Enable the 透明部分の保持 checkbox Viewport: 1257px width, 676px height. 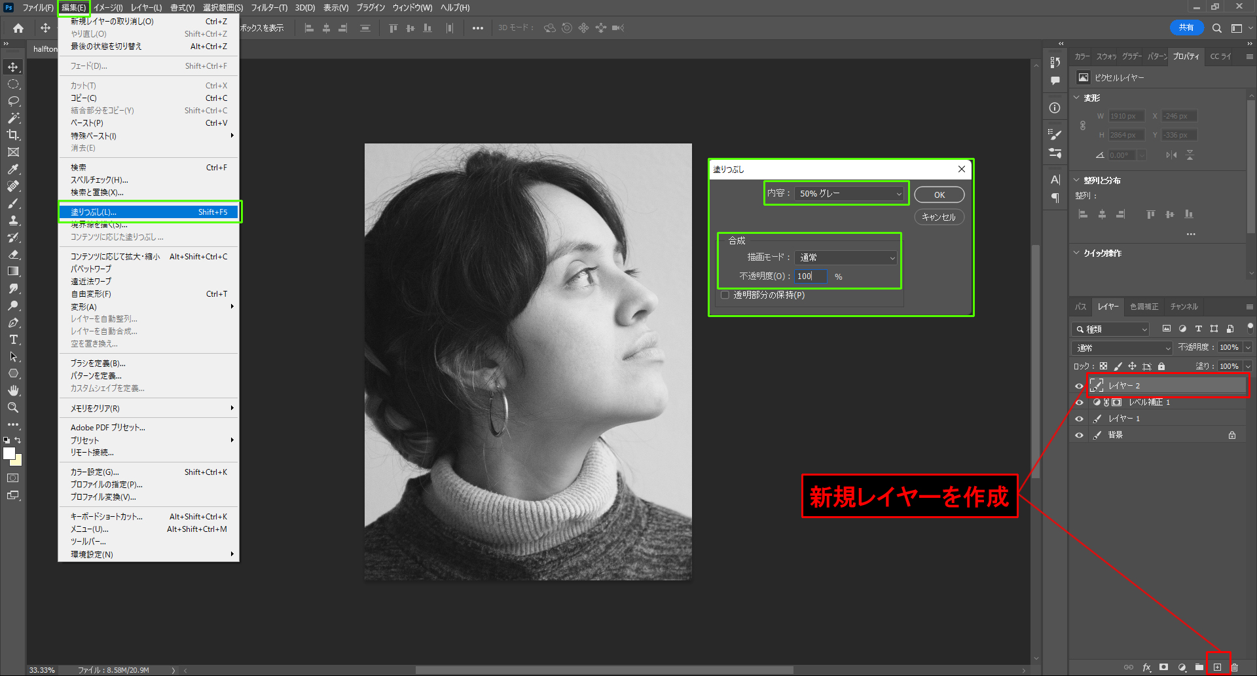point(725,295)
